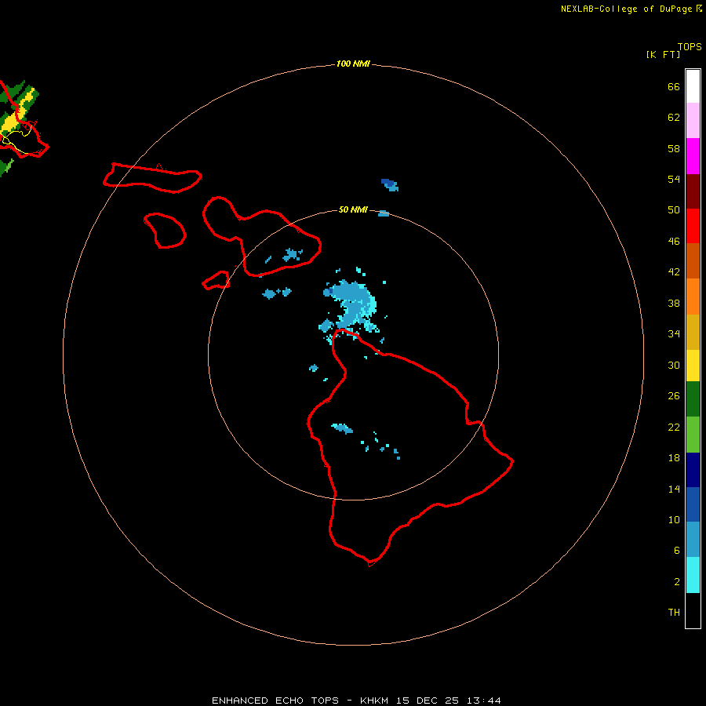Click the yellow 34 kft legend swatch
The height and width of the screenshot is (706, 706).
pyautogui.click(x=693, y=366)
